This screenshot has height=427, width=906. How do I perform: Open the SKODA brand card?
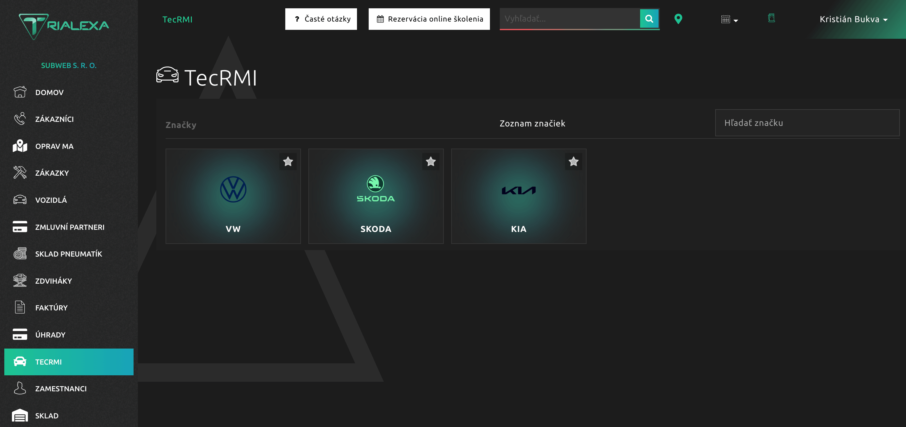pyautogui.click(x=376, y=196)
